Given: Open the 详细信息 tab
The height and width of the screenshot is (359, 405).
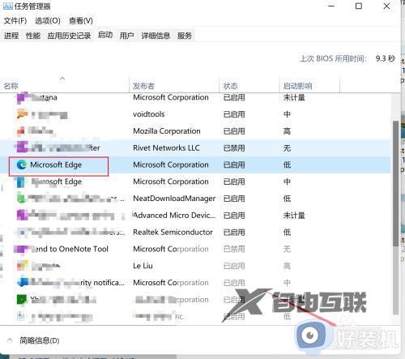Looking at the screenshot, I should point(156,36).
